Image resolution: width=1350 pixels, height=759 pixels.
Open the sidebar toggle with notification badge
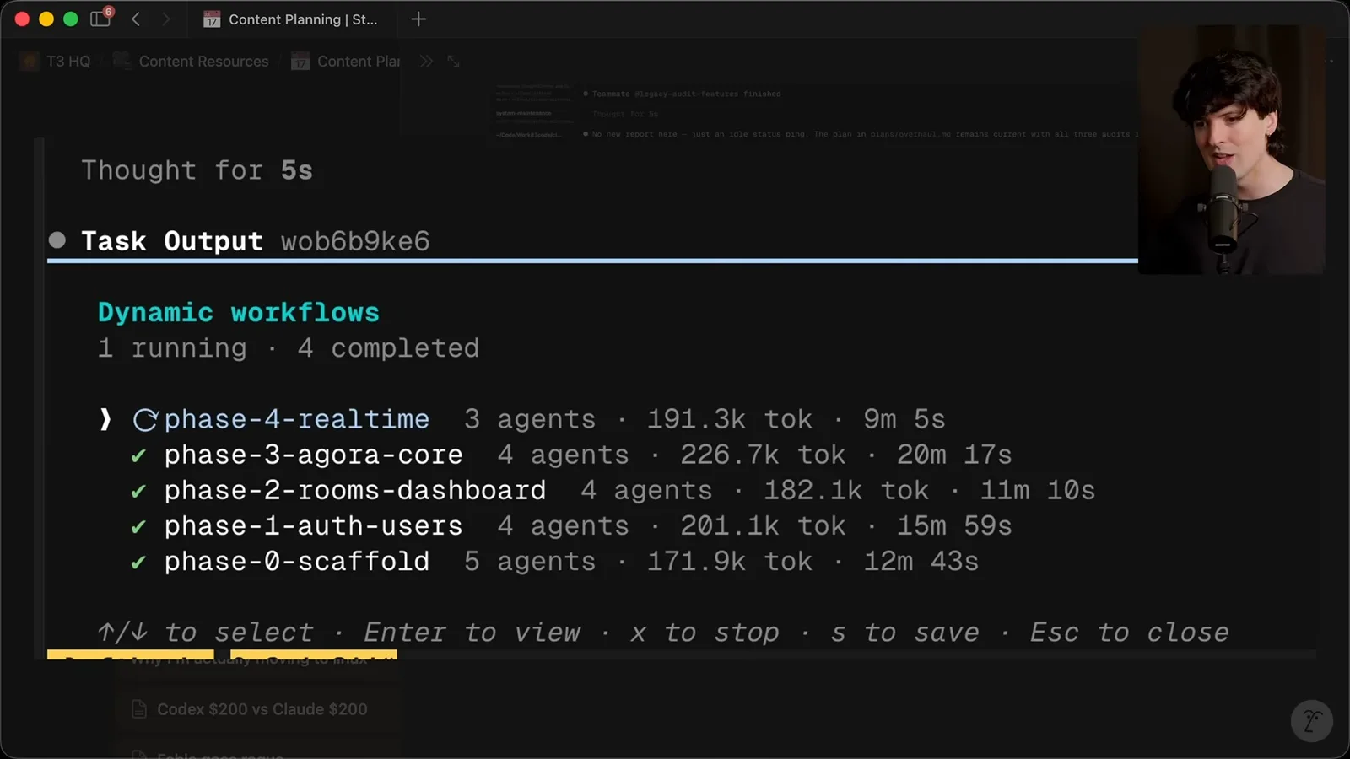point(101,18)
